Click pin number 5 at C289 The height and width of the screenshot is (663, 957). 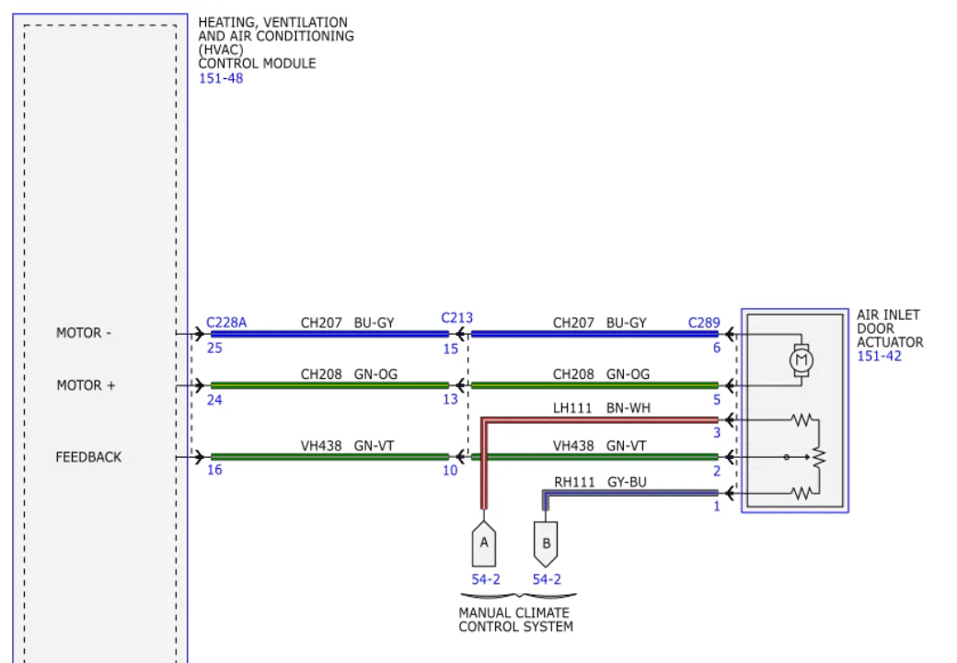[717, 399]
